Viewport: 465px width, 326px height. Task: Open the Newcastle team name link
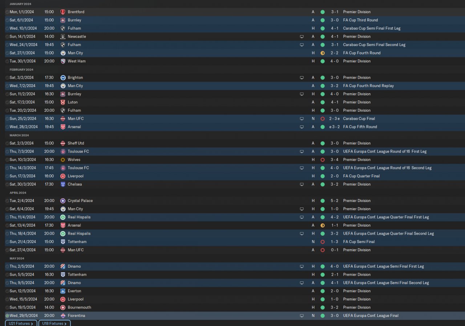(77, 37)
